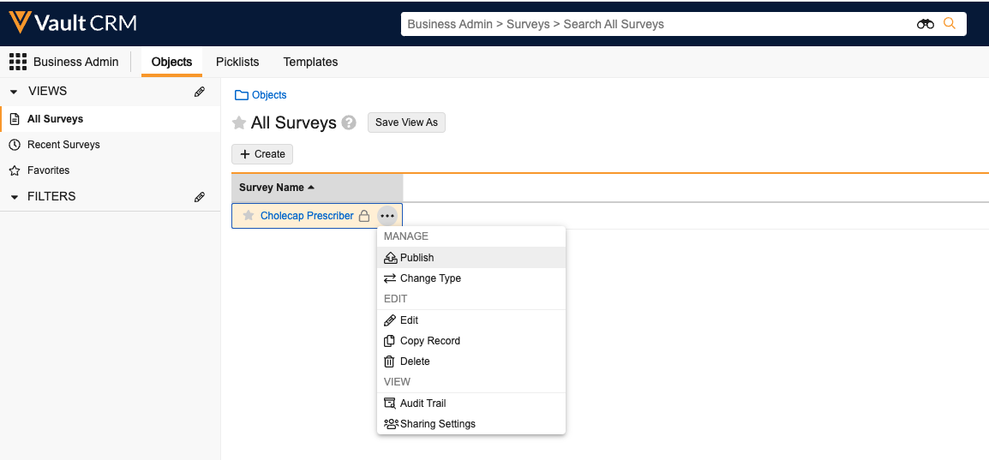Select Publish from the actions menu
The image size is (989, 460).
point(417,258)
